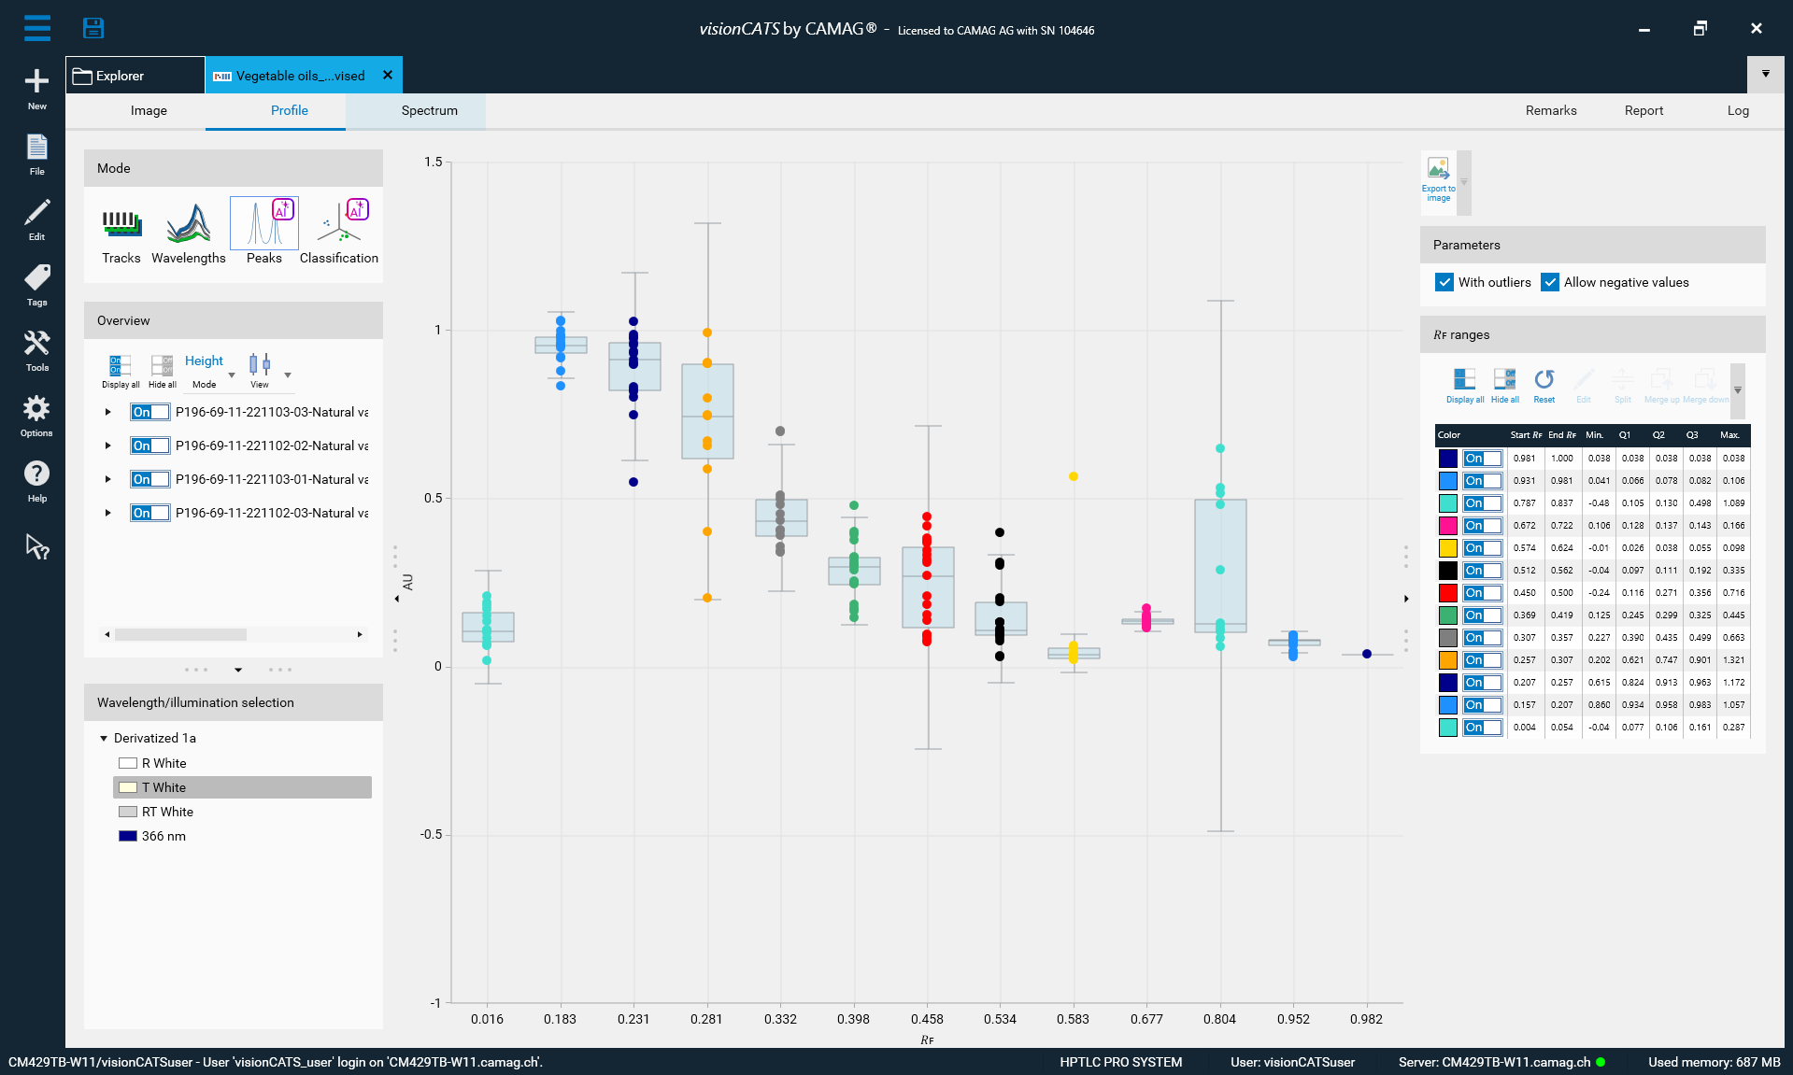Reset the Rf ranges
The height and width of the screenshot is (1075, 1793).
point(1543,385)
